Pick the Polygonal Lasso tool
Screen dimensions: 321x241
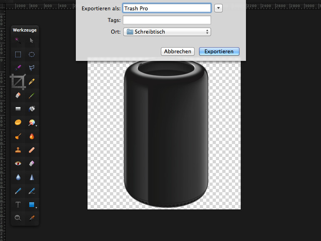pos(32,68)
